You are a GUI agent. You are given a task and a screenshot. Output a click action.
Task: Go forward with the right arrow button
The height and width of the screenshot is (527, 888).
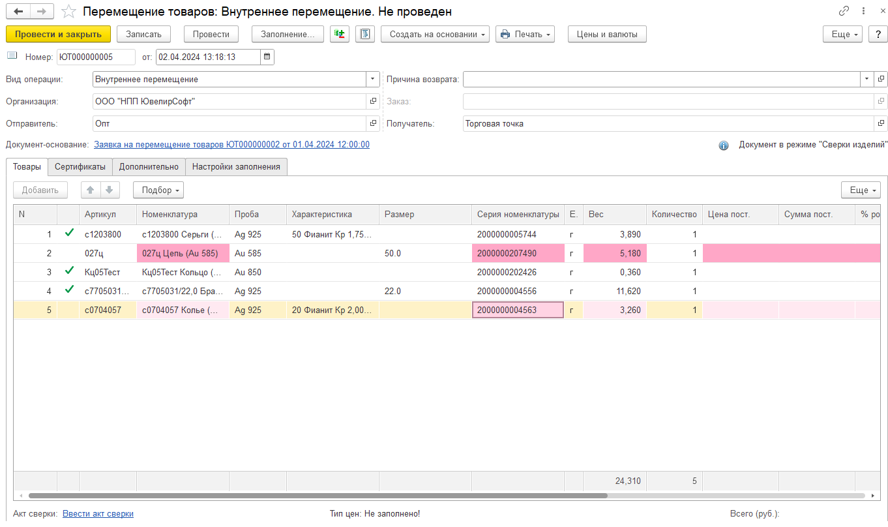42,12
